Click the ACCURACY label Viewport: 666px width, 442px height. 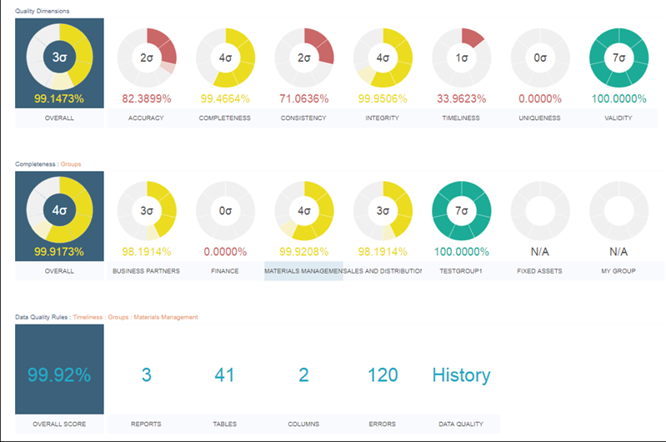(x=146, y=118)
